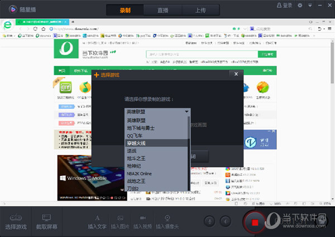
Task: Toggle the speaker sound button
Action: 225,221
